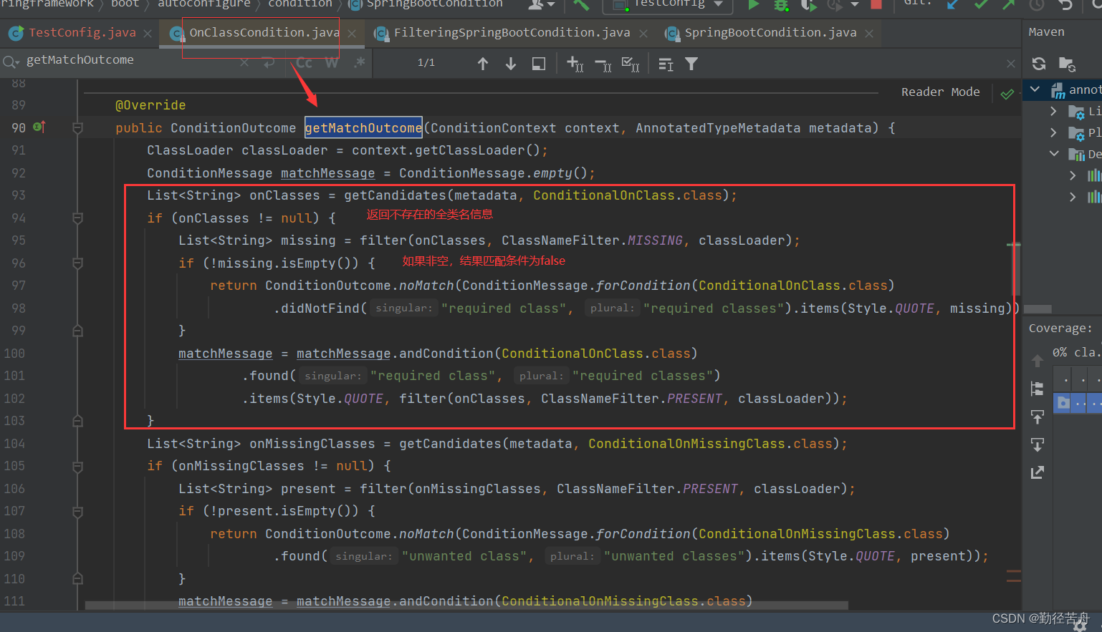Toggle case-sensitive matching in the search bar
Viewport: 1102px width, 632px height.
(303, 63)
